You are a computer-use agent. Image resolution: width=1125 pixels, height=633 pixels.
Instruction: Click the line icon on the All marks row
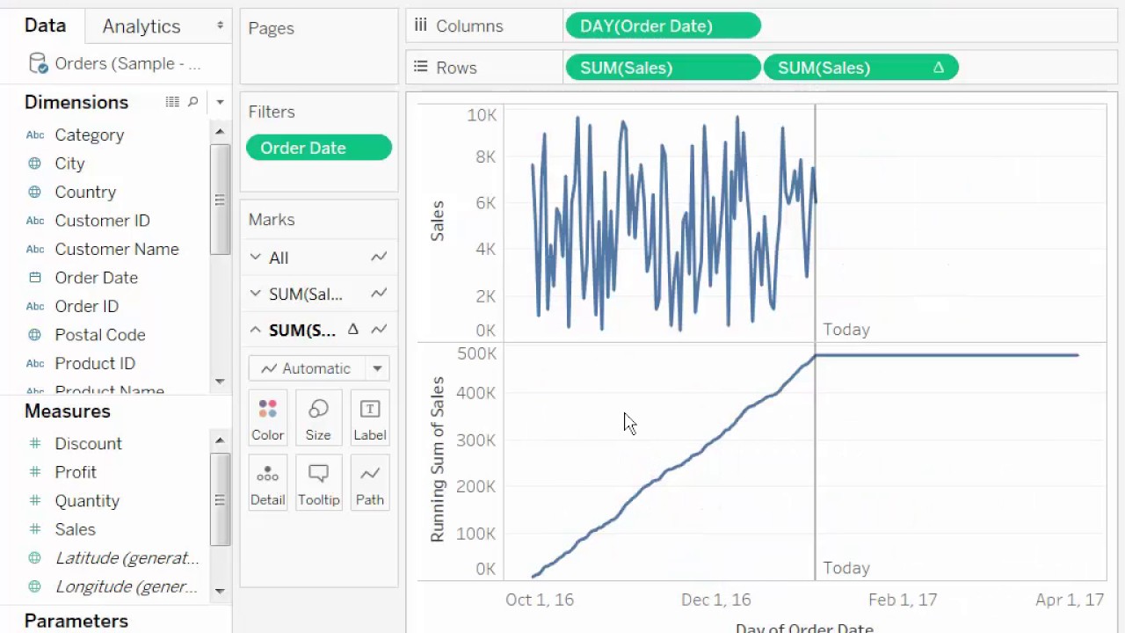[x=379, y=257]
